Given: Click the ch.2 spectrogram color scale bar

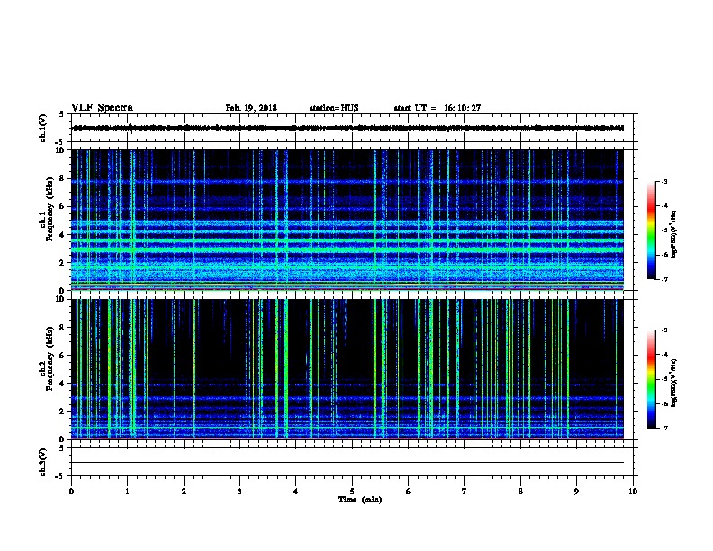Looking at the screenshot, I should pyautogui.click(x=651, y=379).
